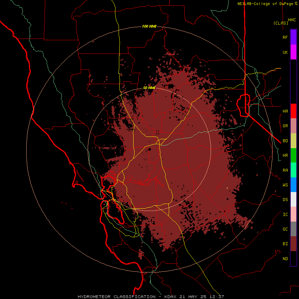
Task: Click the UK legend label
Action: 285,52
